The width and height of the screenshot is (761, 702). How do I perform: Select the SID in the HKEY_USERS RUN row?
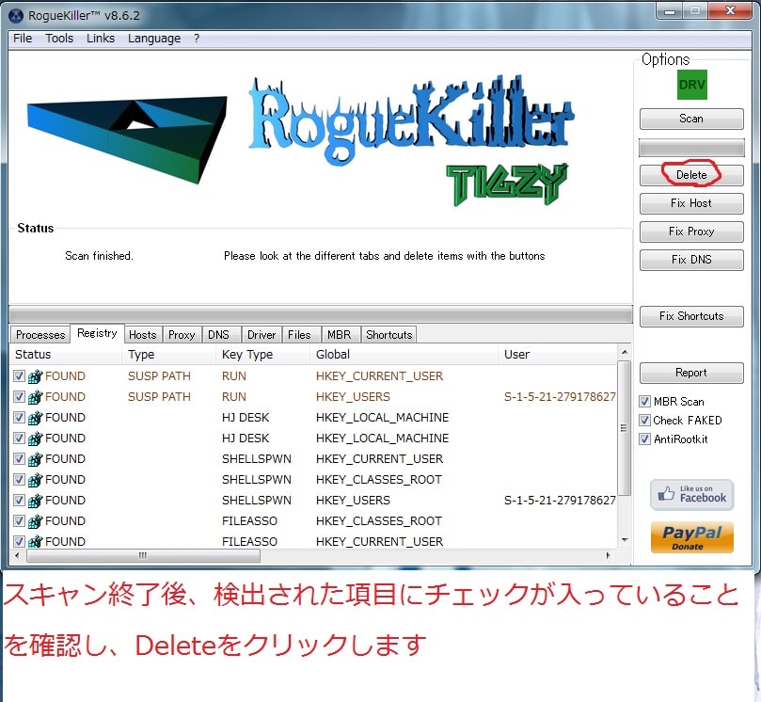point(560,397)
